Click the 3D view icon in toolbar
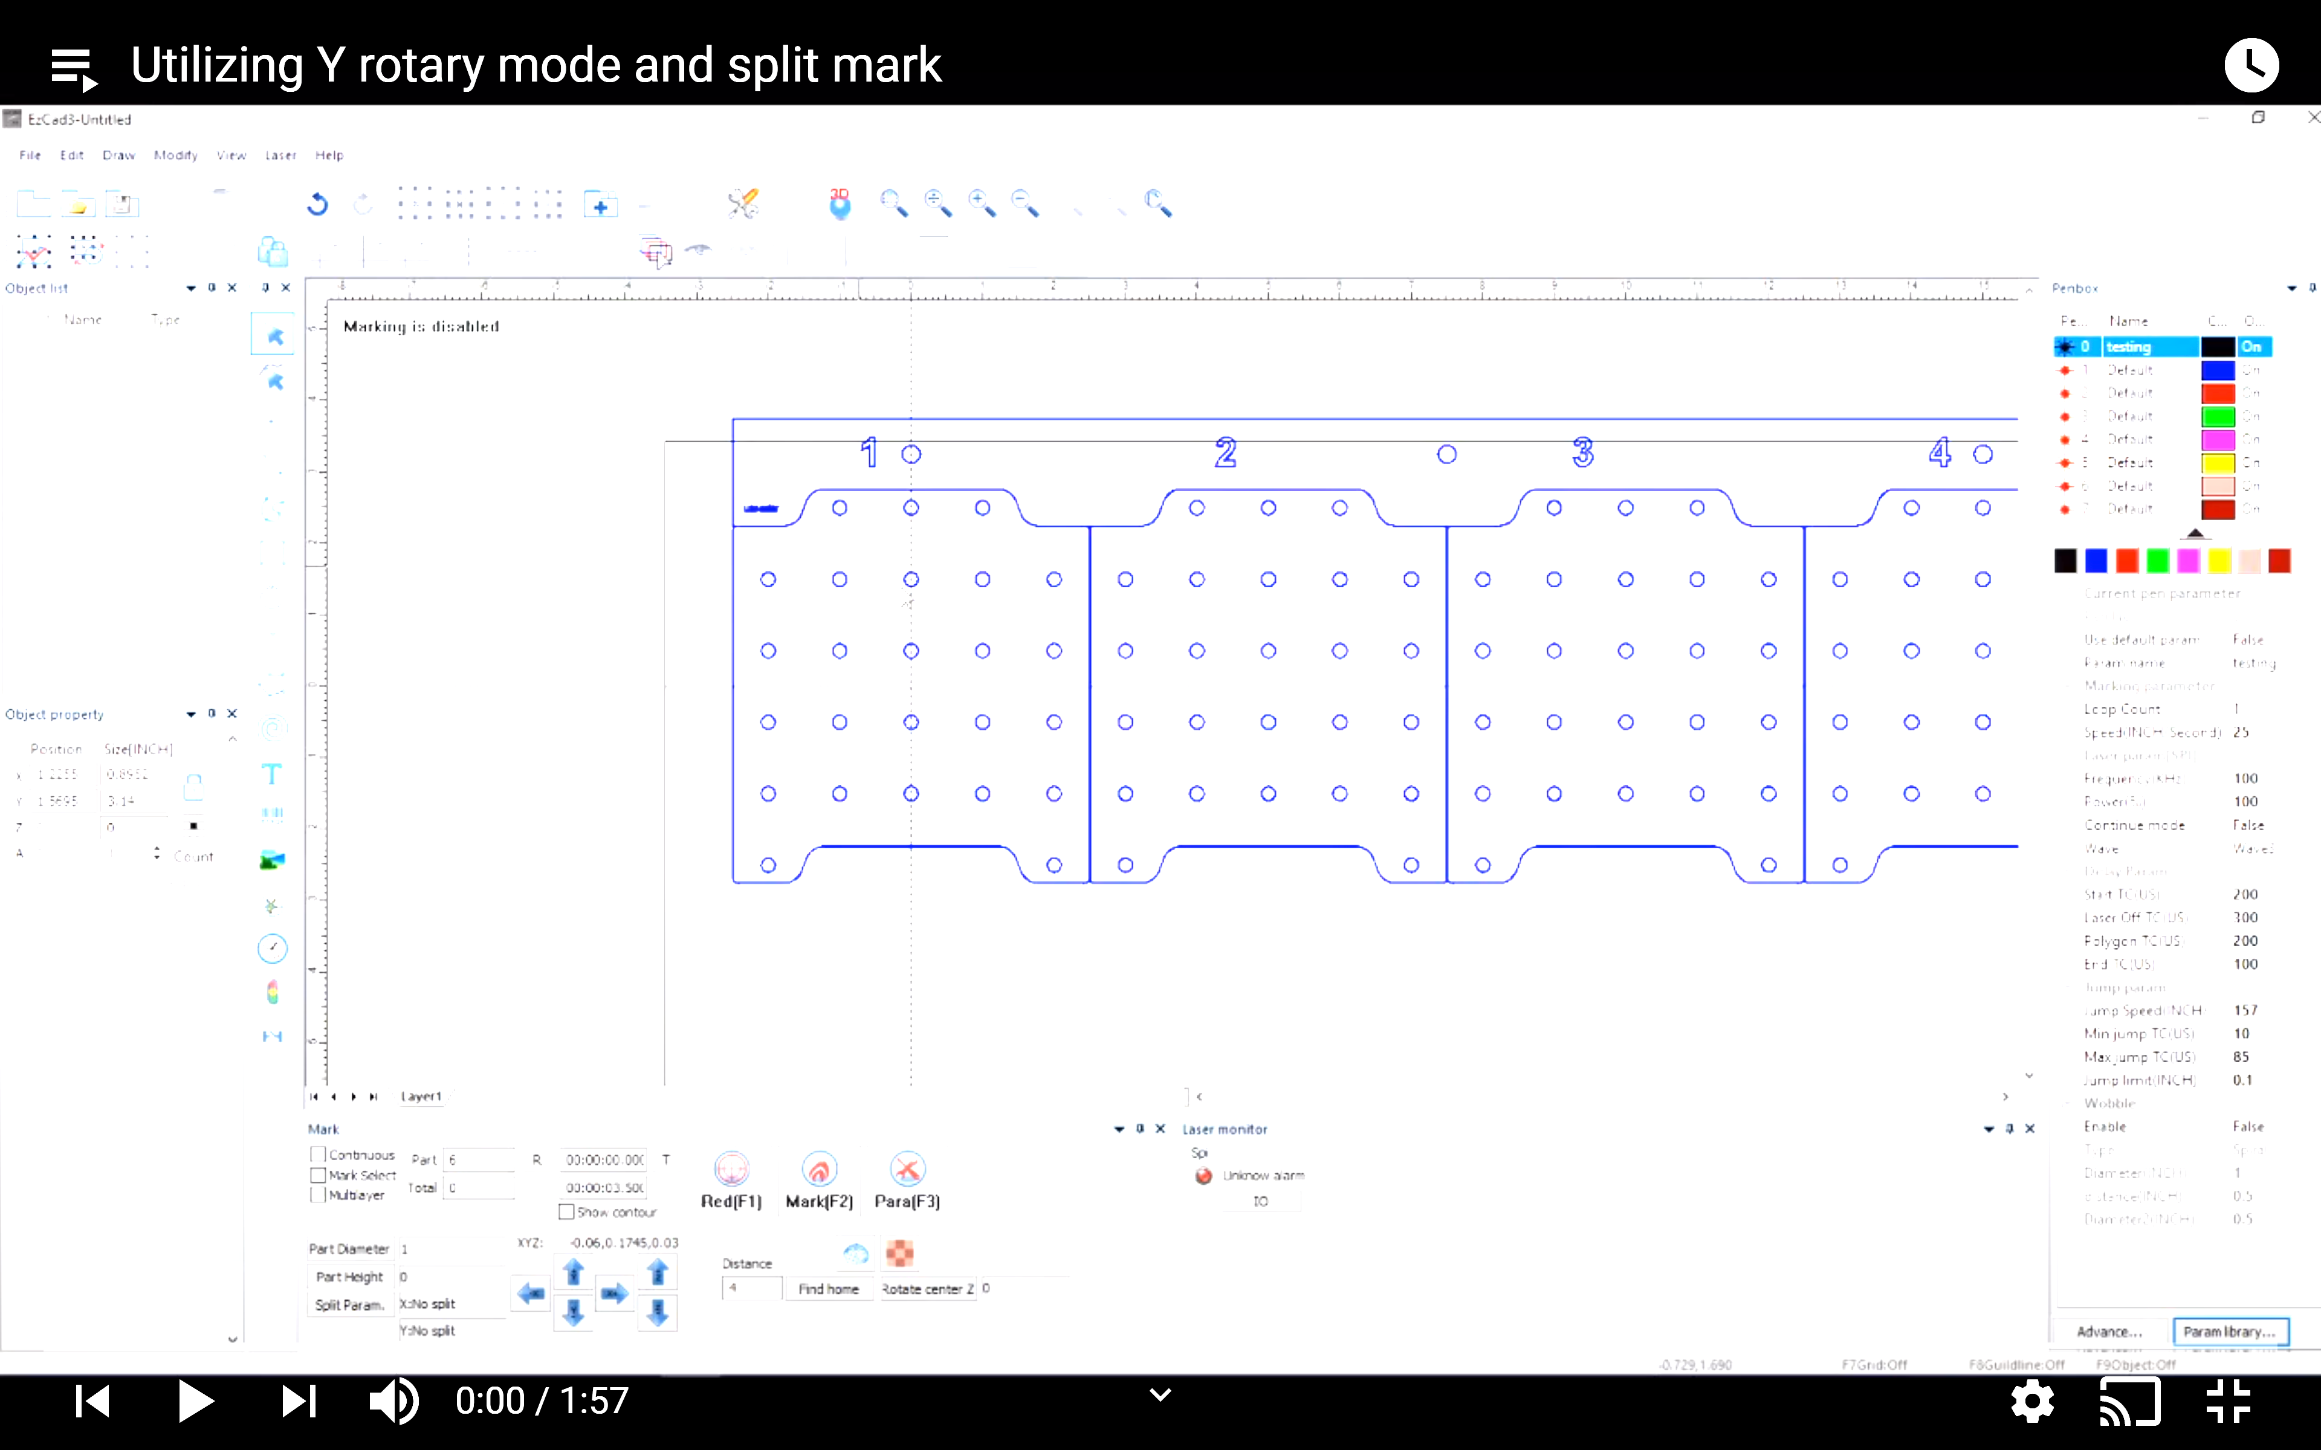Viewport: 2321px width, 1450px height. coord(839,204)
